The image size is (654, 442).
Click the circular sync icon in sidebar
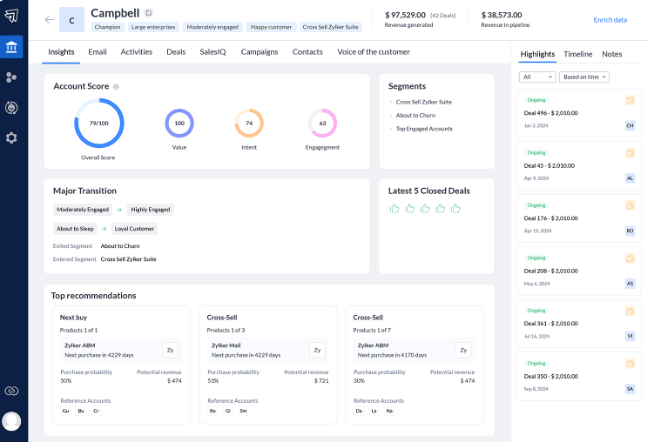click(11, 107)
